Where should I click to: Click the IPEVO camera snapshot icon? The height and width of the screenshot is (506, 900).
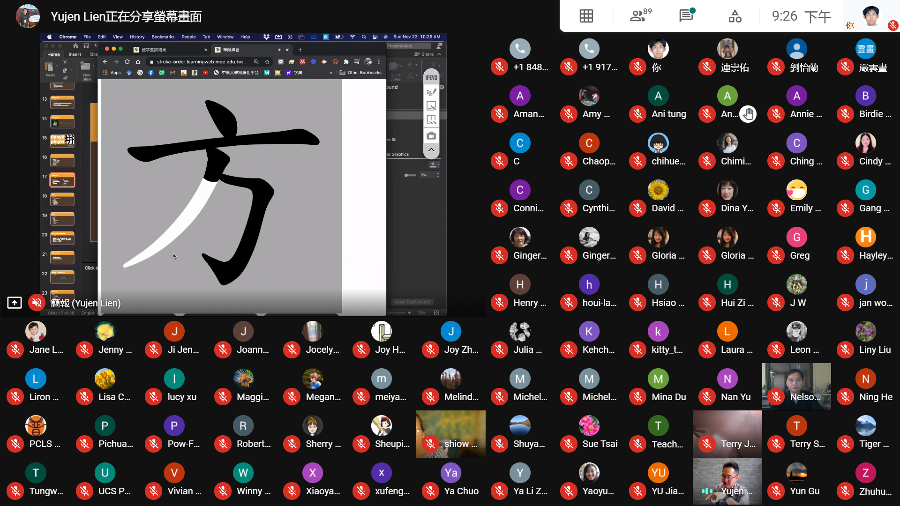coord(431,136)
